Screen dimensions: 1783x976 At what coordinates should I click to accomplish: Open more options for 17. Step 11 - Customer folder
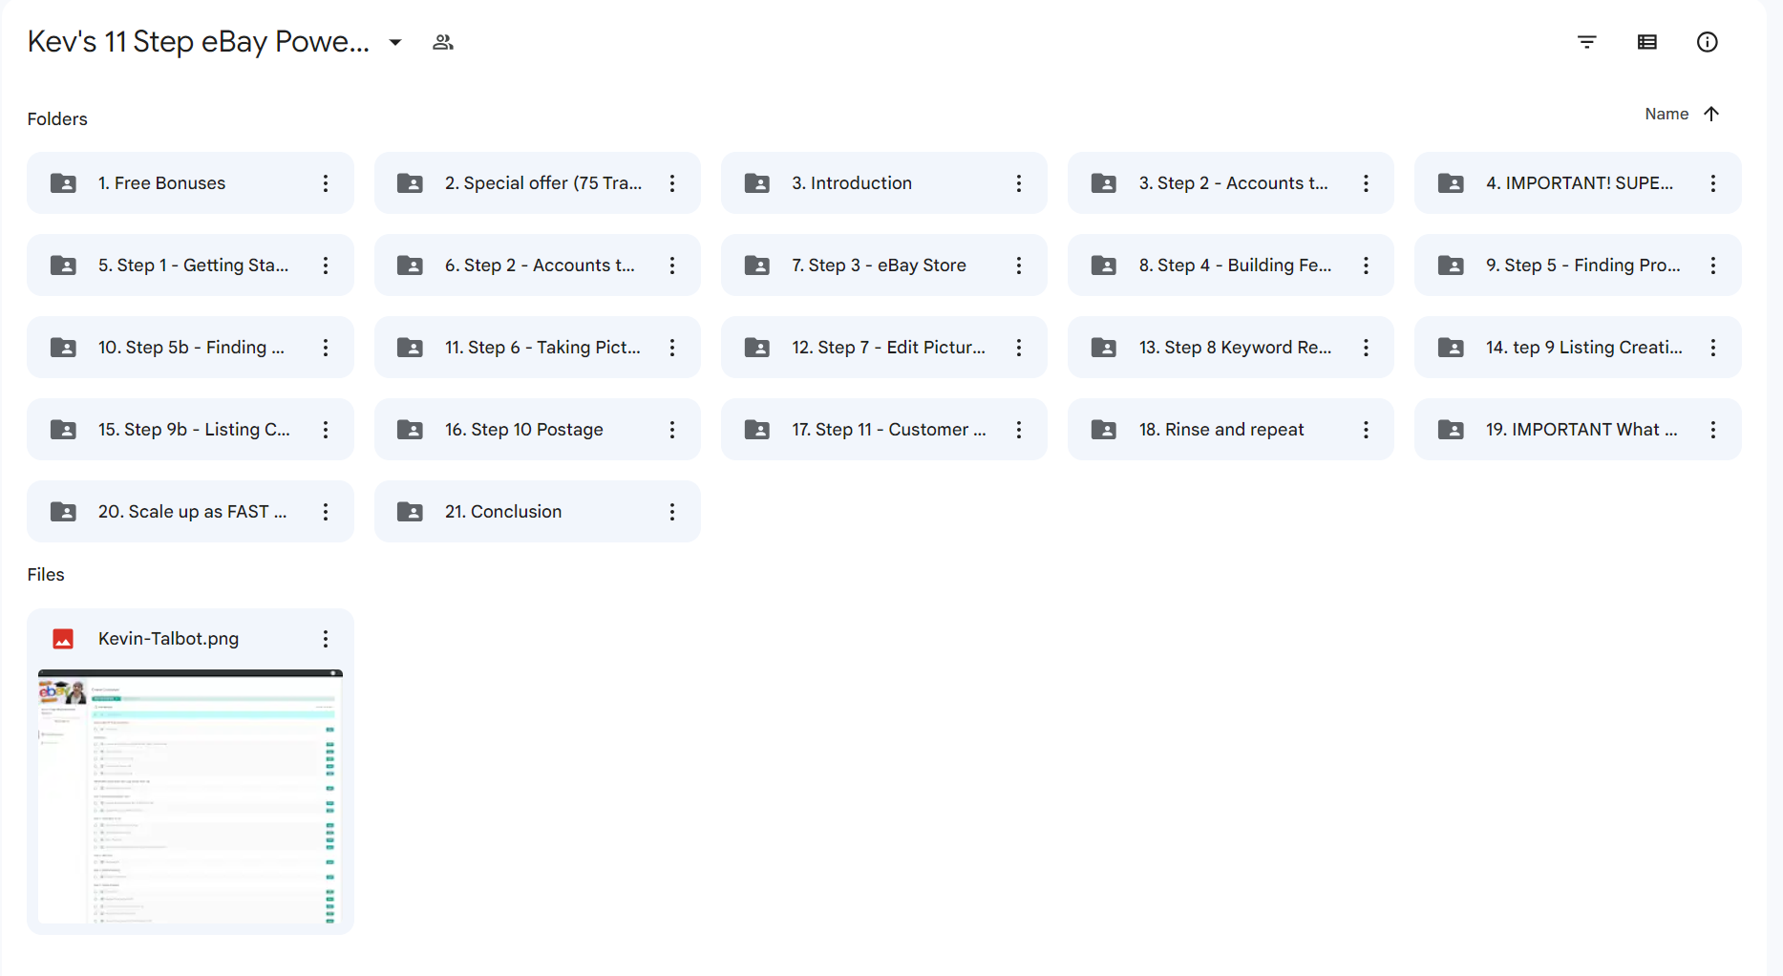point(1019,430)
